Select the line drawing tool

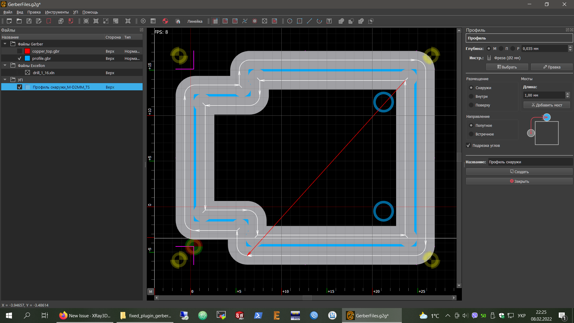pos(309,21)
